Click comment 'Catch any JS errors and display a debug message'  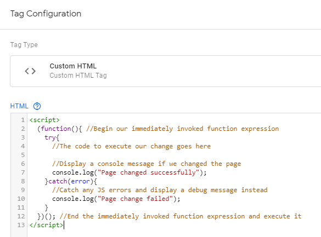pyautogui.click(x=160, y=190)
